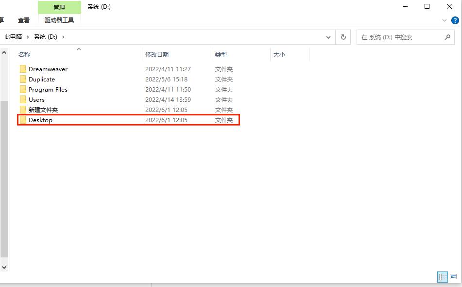Click the refresh icon beside the address bar

pos(343,37)
